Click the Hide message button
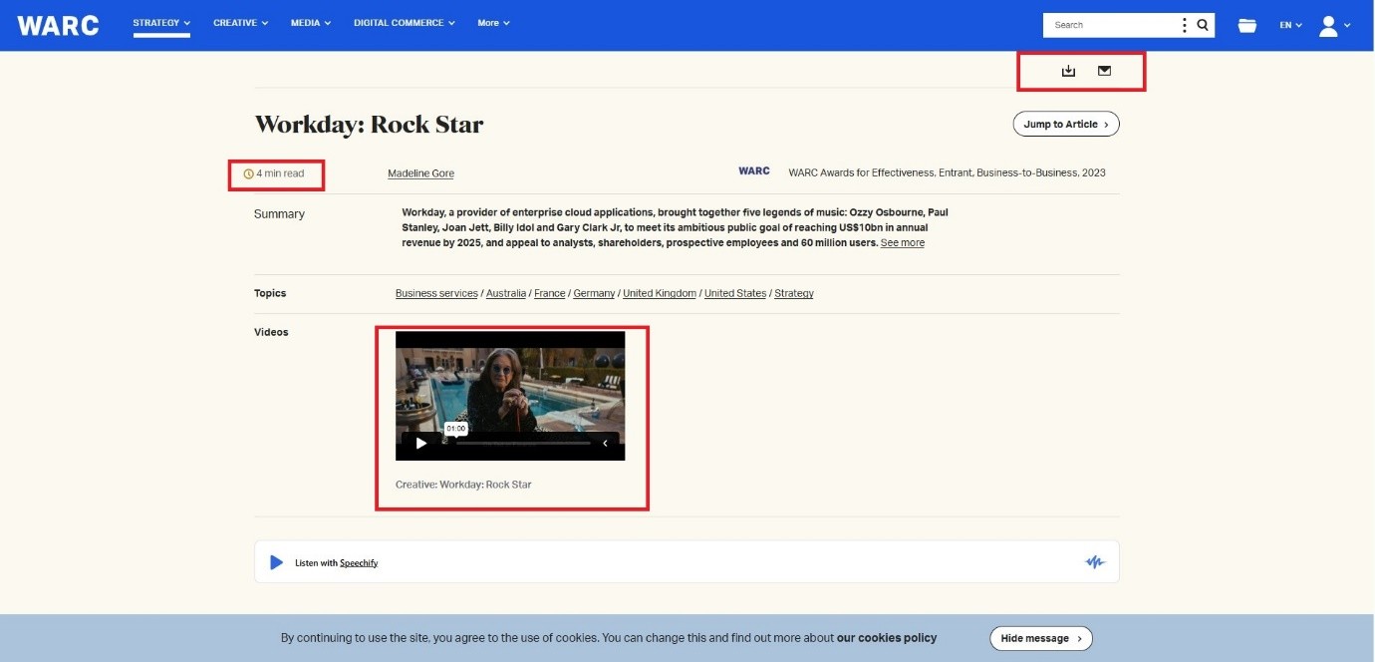This screenshot has height=662, width=1375. click(1040, 638)
